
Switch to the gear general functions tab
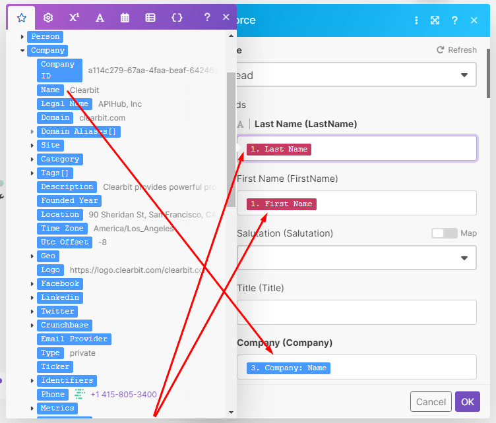pyautogui.click(x=47, y=18)
